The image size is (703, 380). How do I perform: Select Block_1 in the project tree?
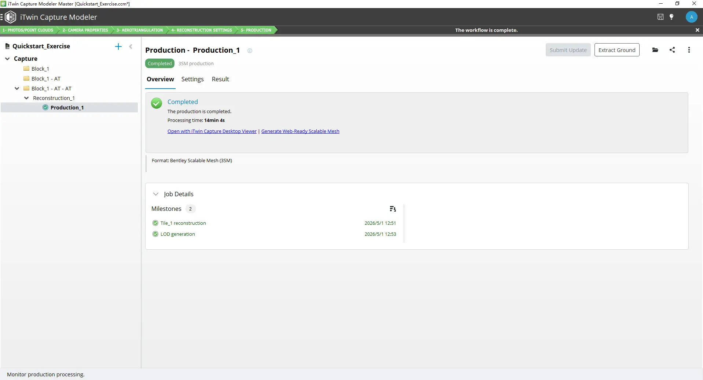[x=40, y=69]
